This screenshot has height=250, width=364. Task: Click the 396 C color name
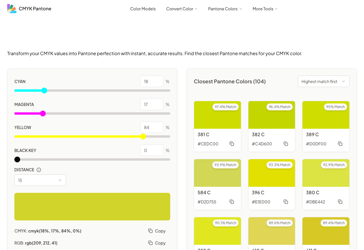258,193
